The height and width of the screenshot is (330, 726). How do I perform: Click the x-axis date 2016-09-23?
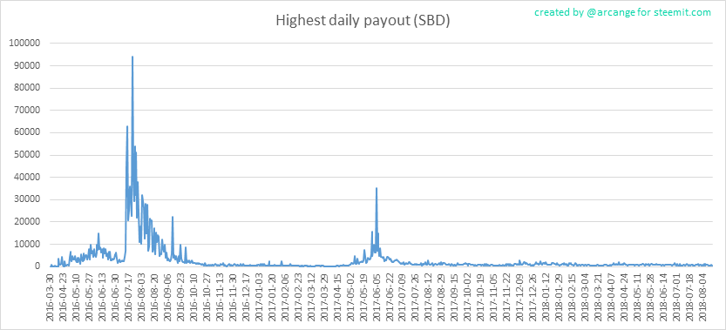tap(180, 298)
